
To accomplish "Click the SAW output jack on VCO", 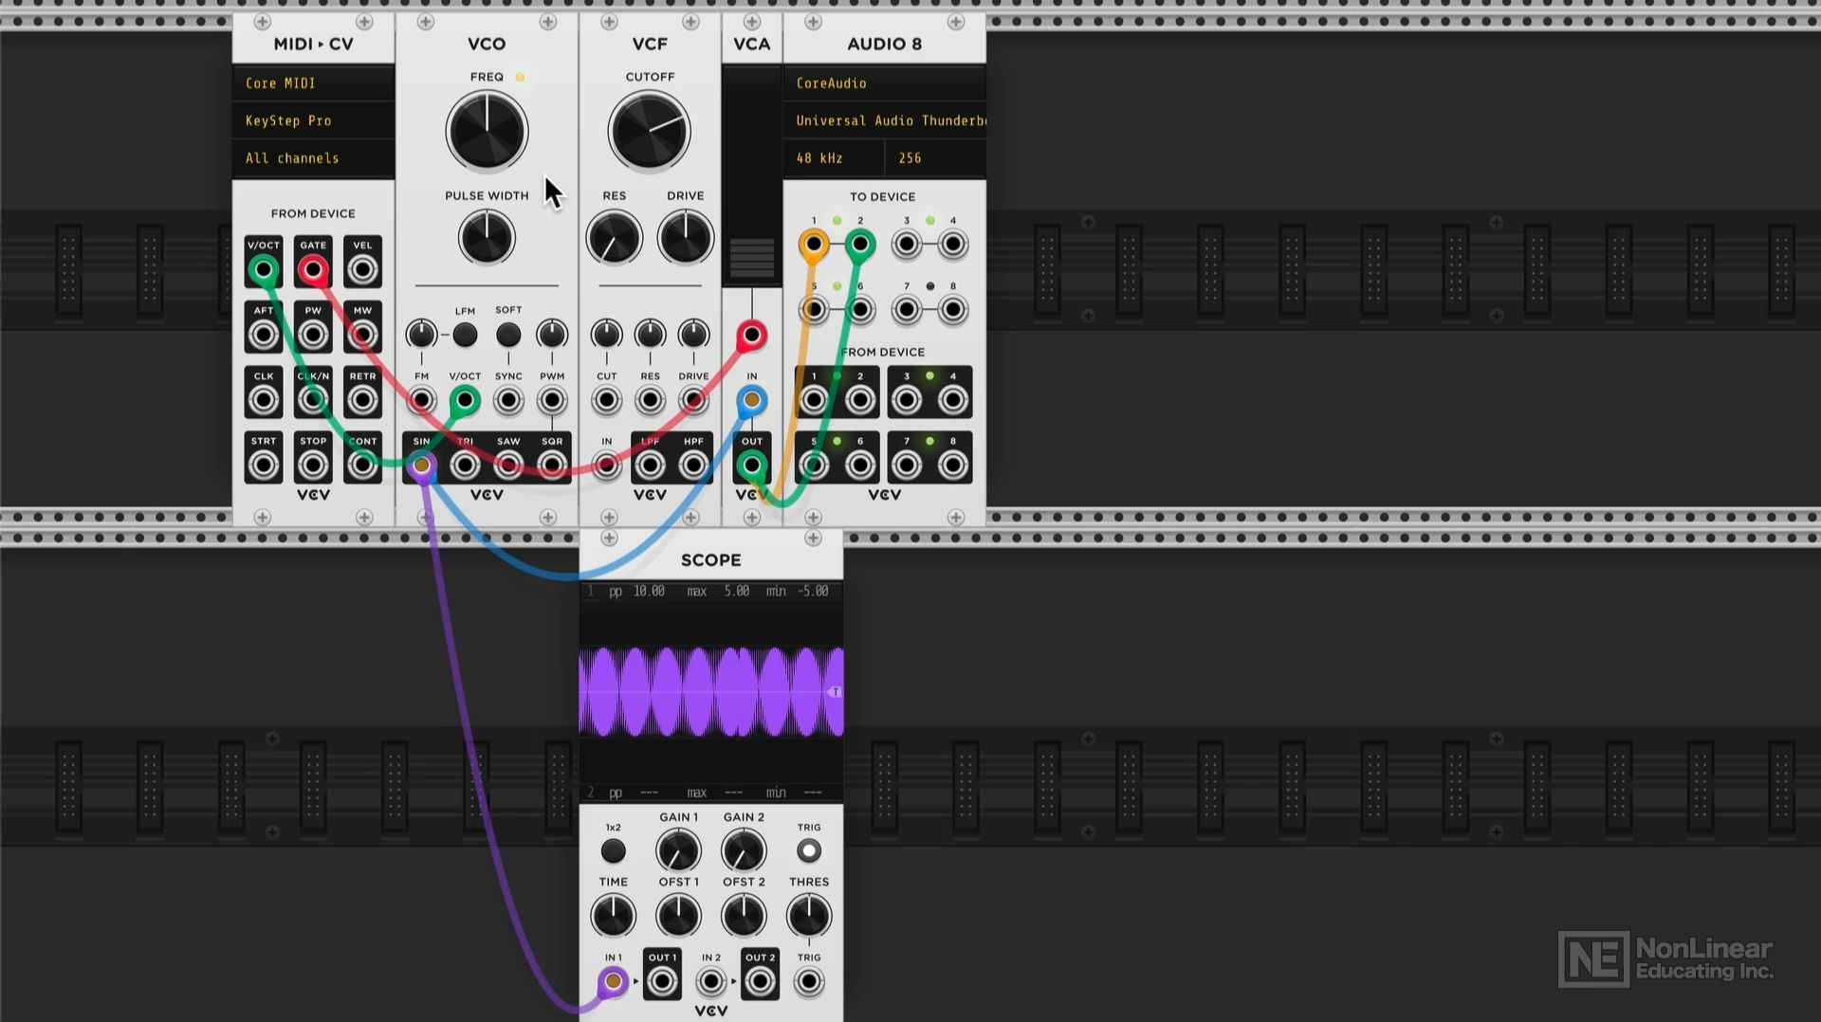I will (x=508, y=465).
